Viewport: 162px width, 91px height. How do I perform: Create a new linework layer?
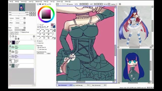click(13, 36)
